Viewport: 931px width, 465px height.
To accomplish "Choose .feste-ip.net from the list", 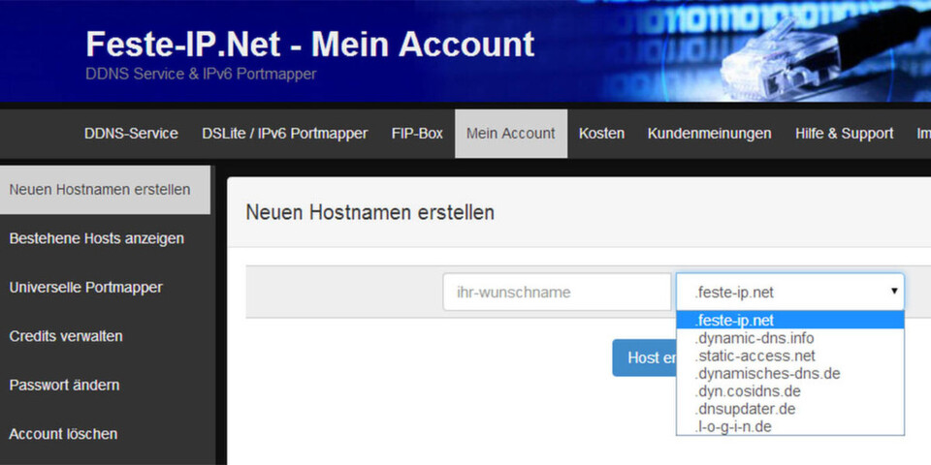I will click(790, 321).
